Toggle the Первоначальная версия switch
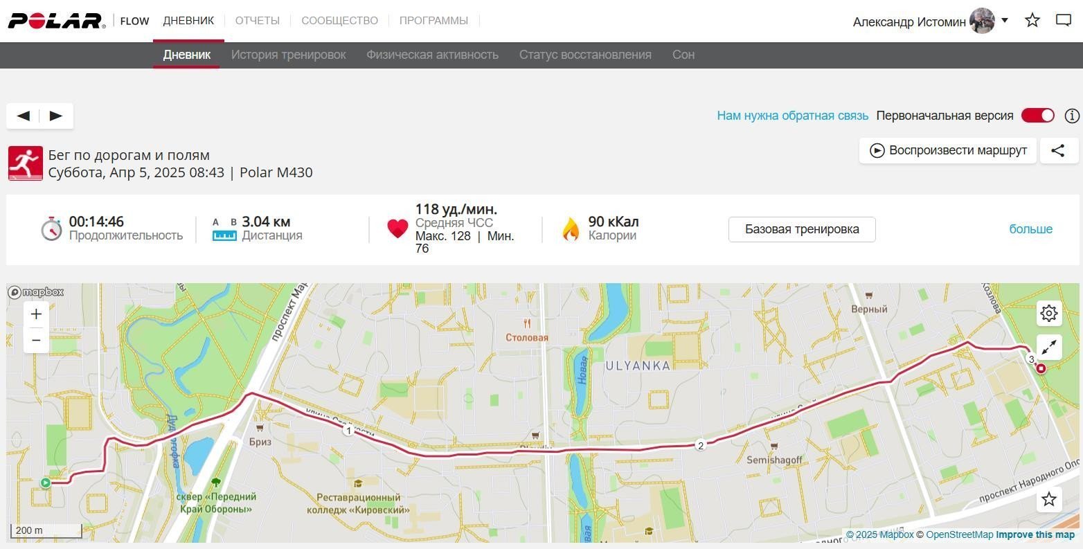This screenshot has height=549, width=1083. 1038,116
